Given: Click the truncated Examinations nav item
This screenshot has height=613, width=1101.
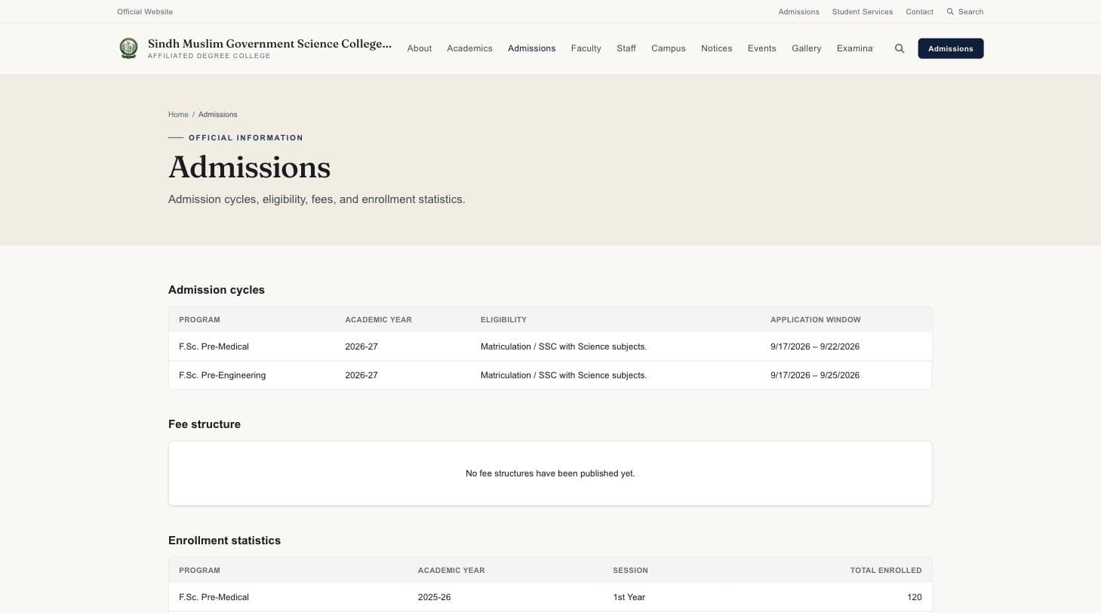Looking at the screenshot, I should click(x=855, y=48).
